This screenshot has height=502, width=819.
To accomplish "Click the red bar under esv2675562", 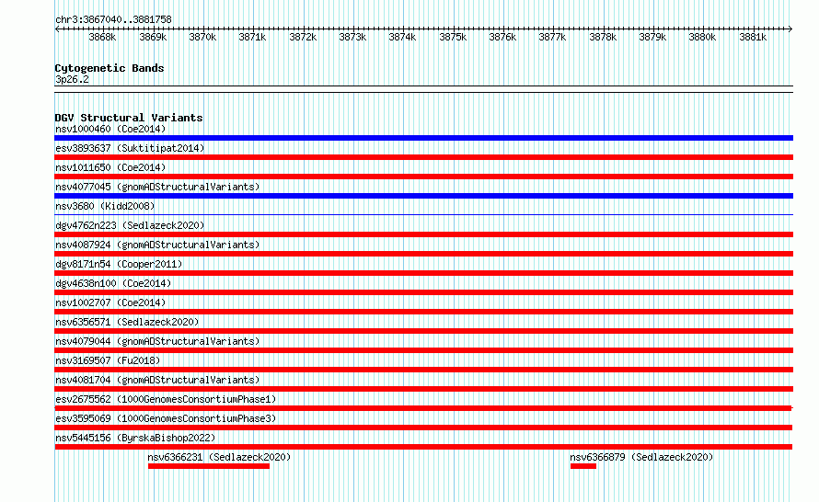I will click(x=423, y=408).
